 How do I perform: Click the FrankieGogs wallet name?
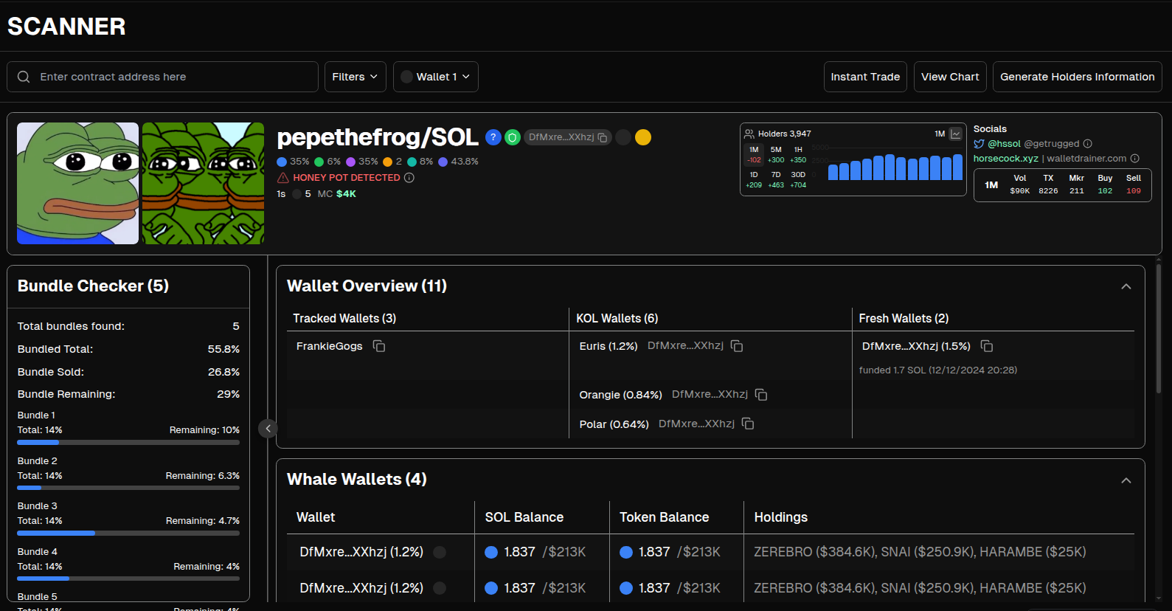tap(329, 346)
